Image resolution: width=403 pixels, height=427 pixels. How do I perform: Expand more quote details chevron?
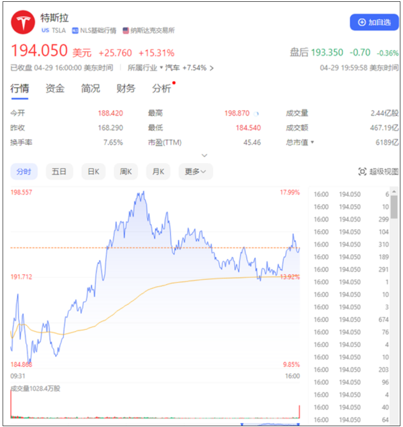point(204,156)
